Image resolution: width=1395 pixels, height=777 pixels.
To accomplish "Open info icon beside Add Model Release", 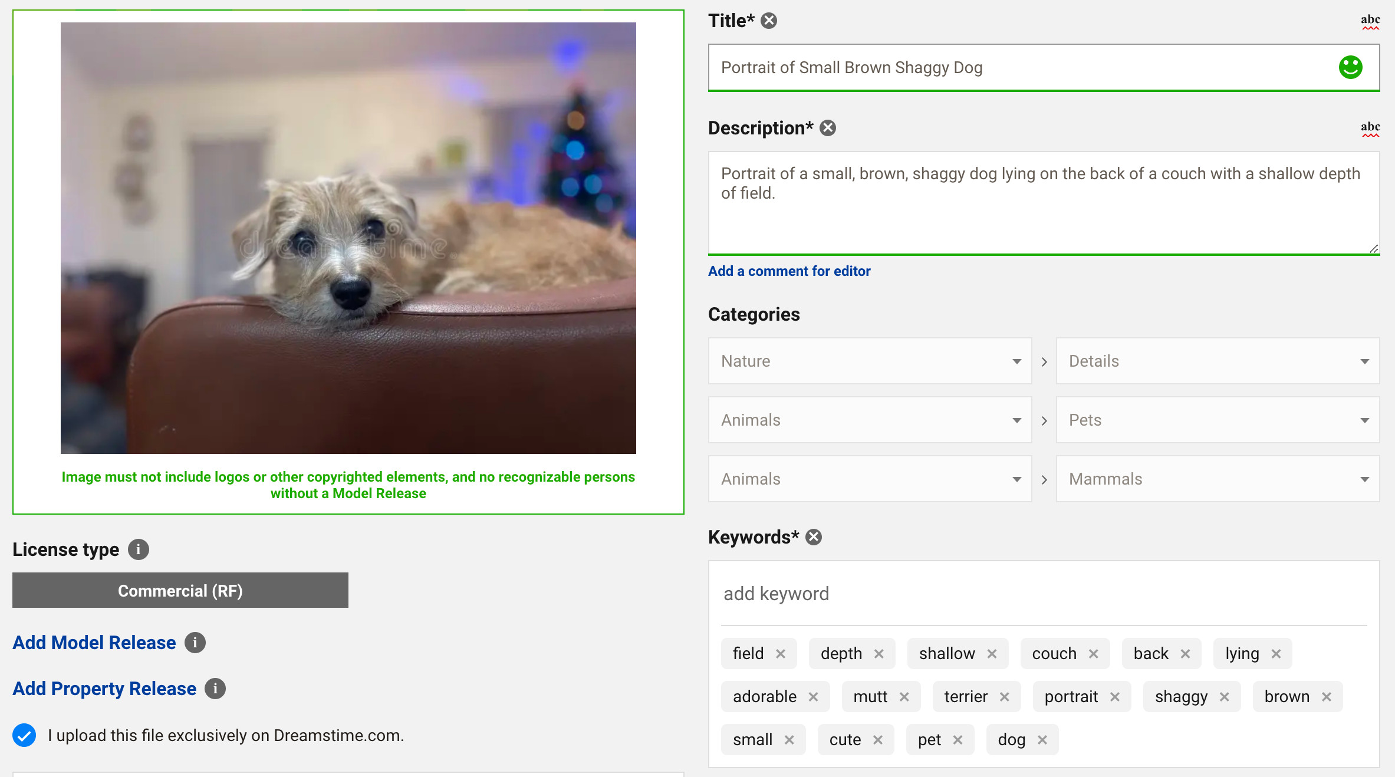I will (195, 643).
